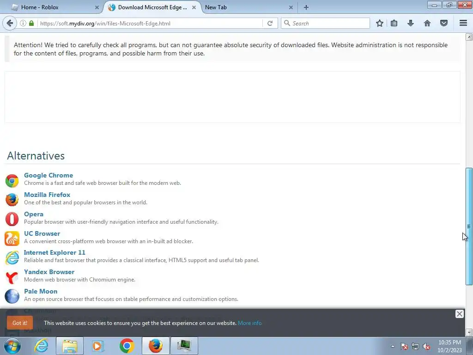Bookmark this page with the star icon
473x355 pixels.
tap(380, 23)
